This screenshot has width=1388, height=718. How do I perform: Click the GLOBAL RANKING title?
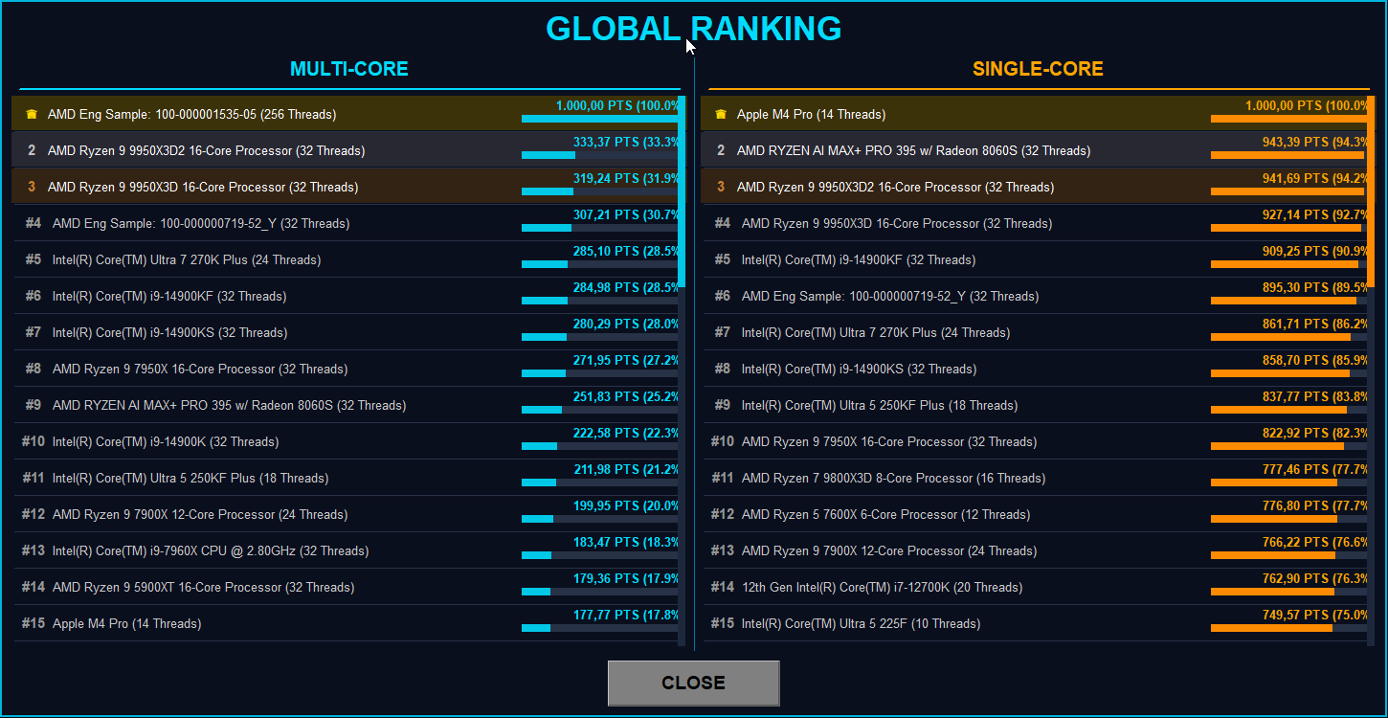click(x=694, y=29)
